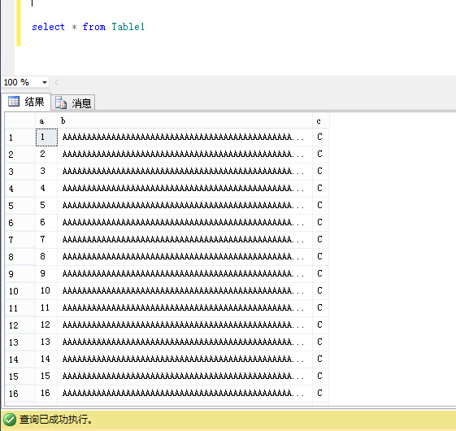This screenshot has width=456, height=431.
Task: Select row header 2
Action: pos(20,155)
